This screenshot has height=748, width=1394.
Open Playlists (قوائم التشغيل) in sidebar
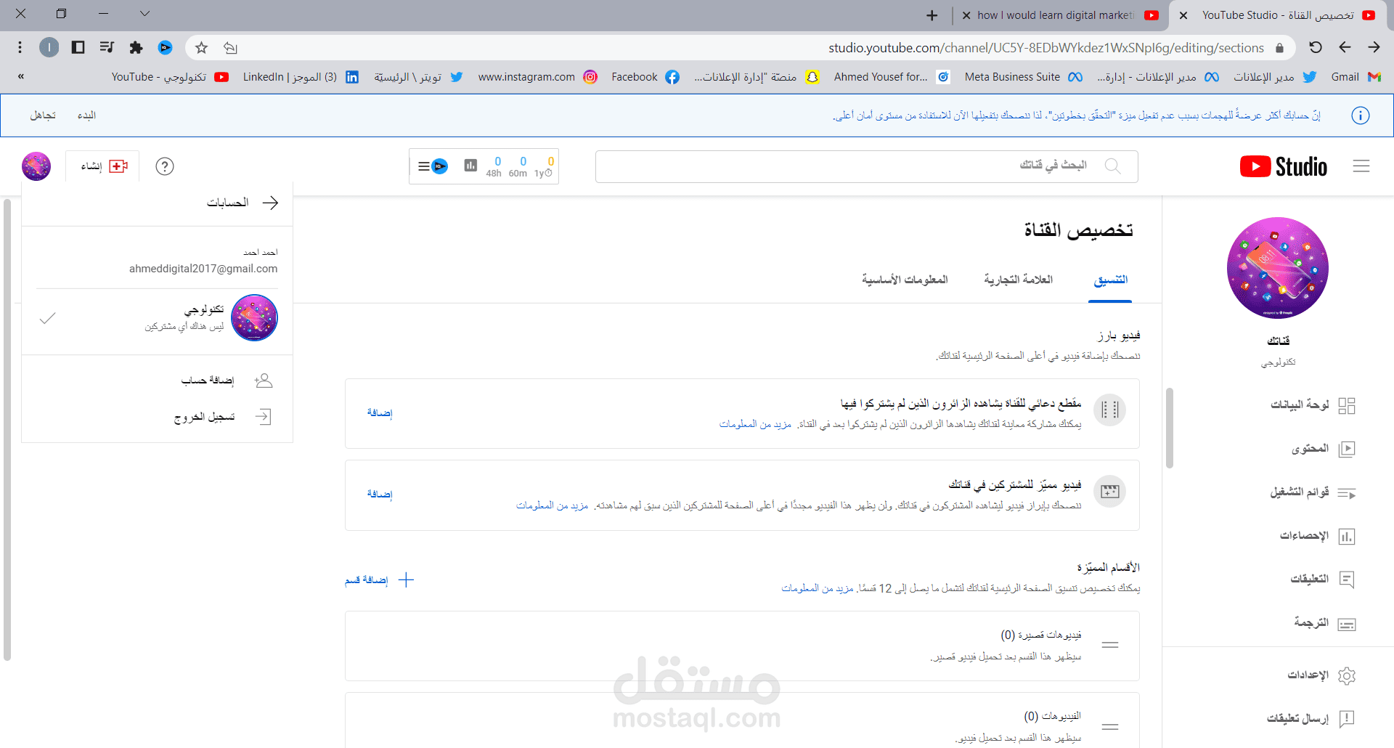click(1346, 493)
